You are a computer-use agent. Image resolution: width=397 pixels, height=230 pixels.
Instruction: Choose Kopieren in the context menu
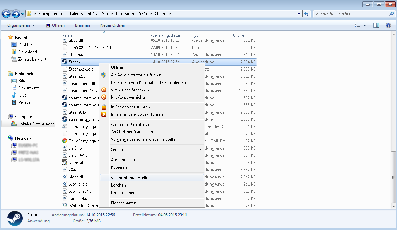[x=152, y=167]
